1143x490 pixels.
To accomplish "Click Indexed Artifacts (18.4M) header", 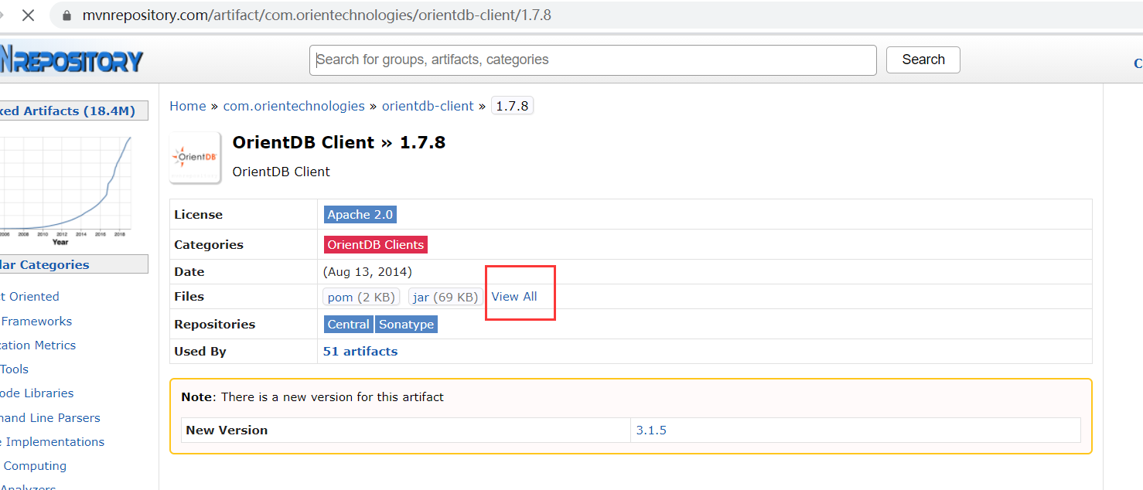I will pyautogui.click(x=73, y=111).
